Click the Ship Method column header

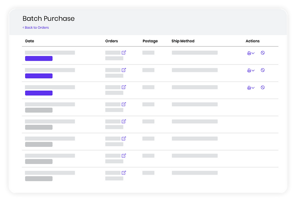(x=183, y=41)
